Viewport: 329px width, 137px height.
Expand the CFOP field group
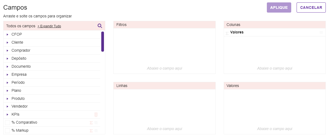(8, 35)
